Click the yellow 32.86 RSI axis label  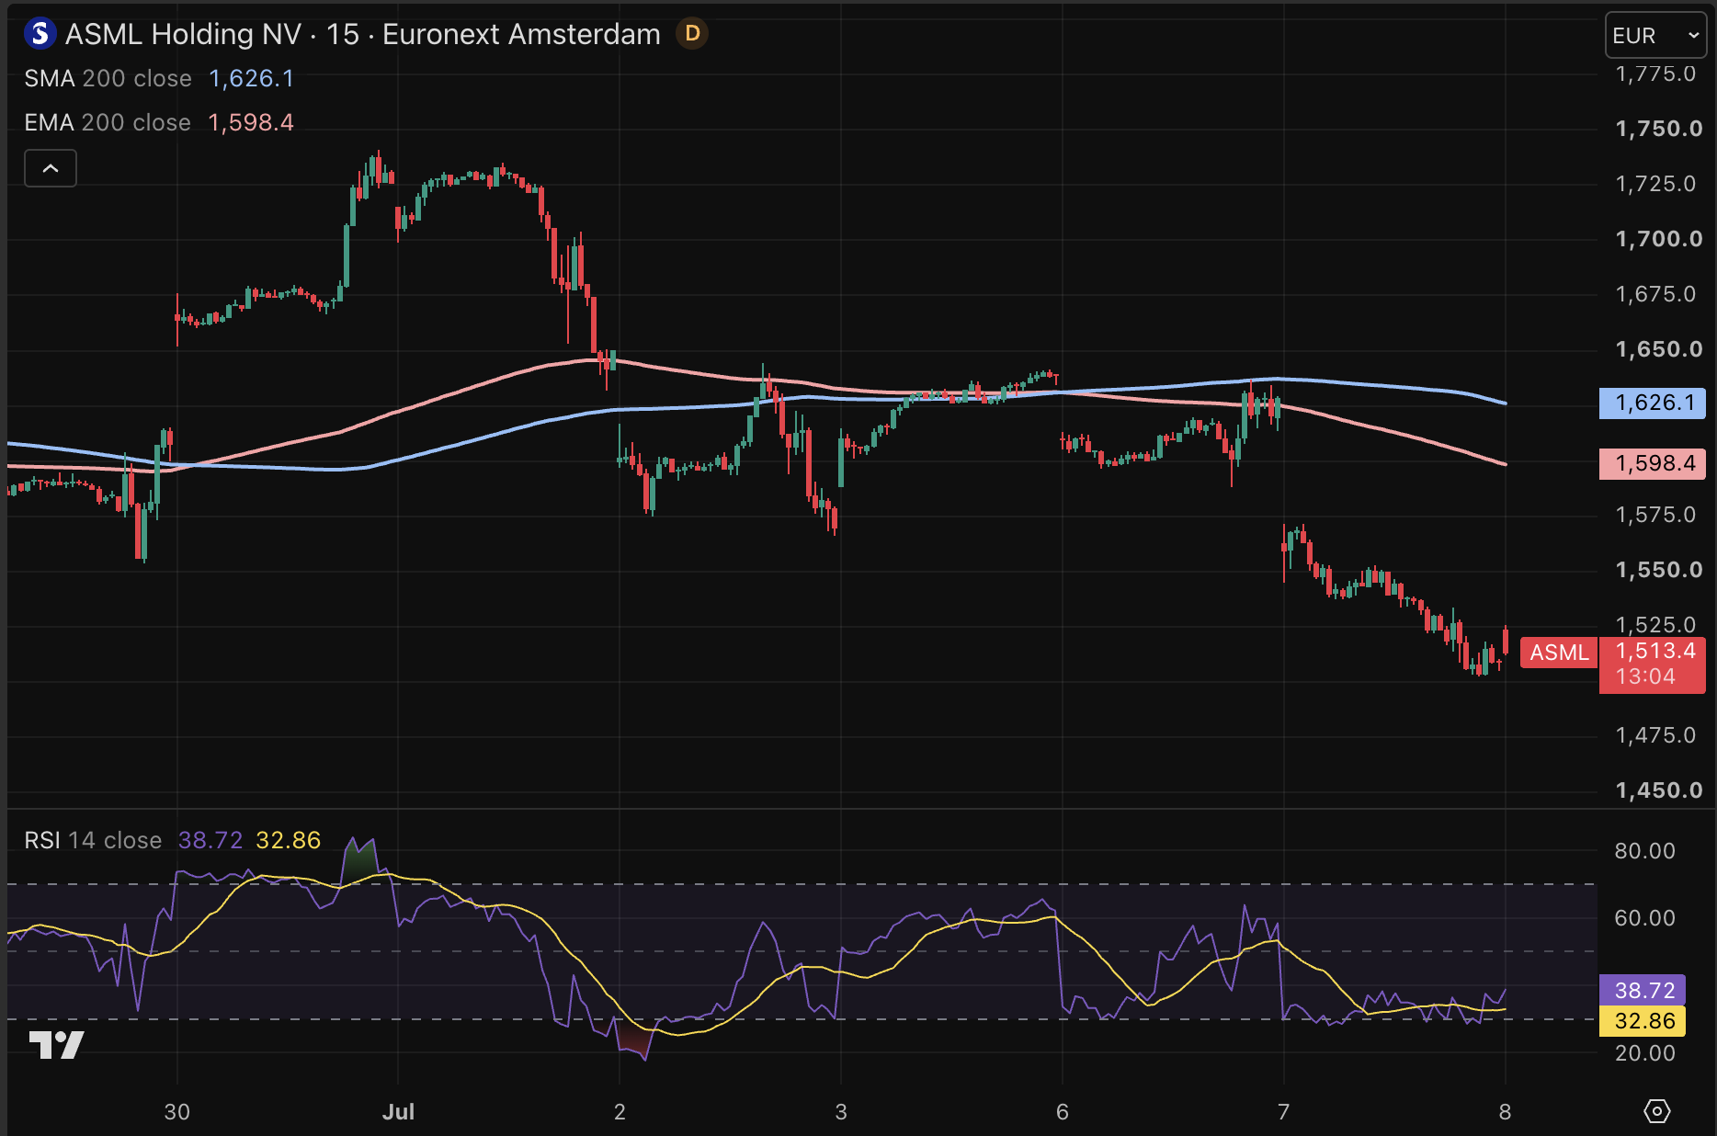pos(1643,1021)
